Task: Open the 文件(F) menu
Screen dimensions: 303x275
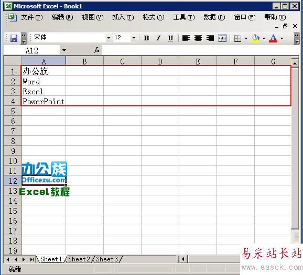Action: point(31,17)
